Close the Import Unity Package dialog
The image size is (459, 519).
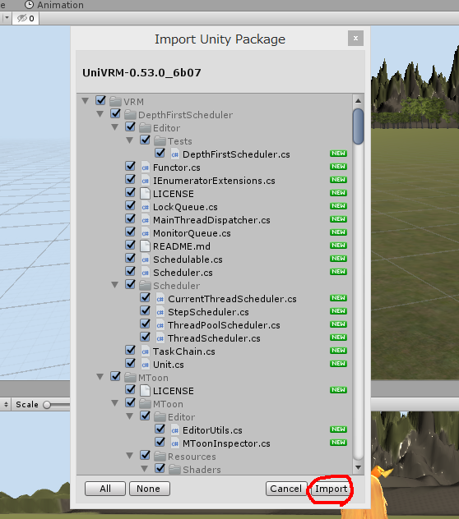[x=355, y=39]
